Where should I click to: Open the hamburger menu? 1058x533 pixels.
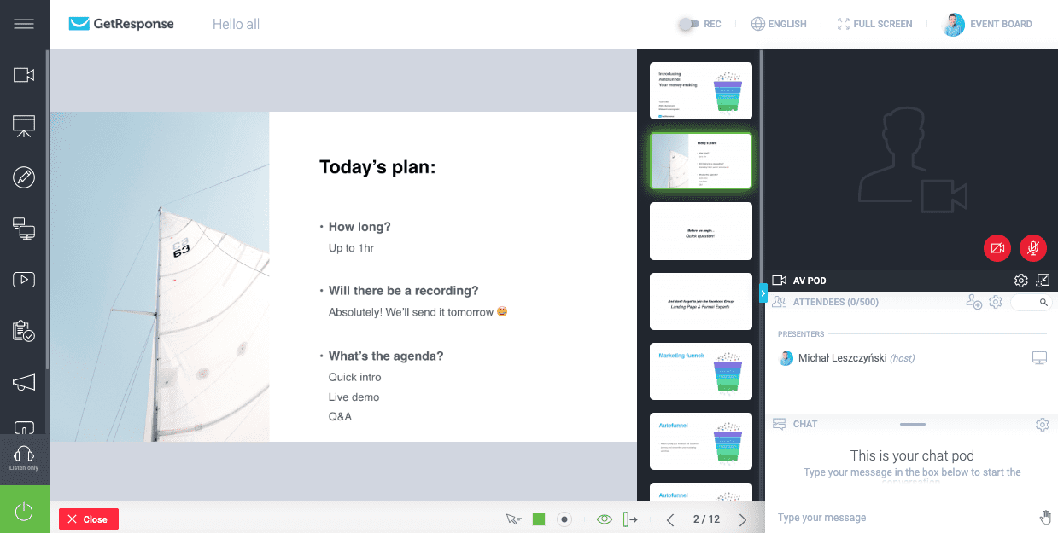click(x=24, y=24)
